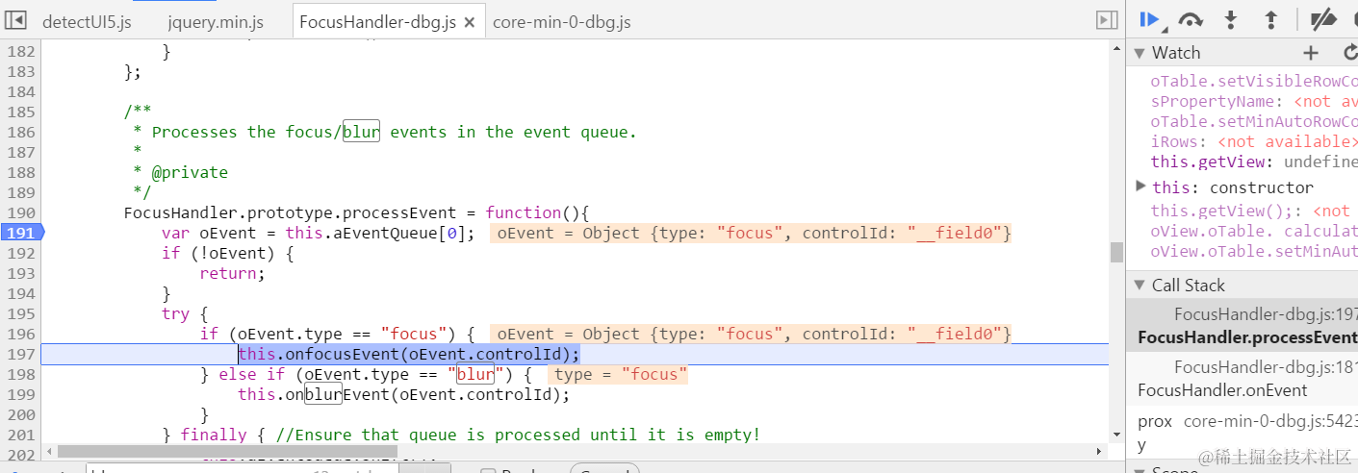Click the 'type = "focus"' hint on line 198

tap(618, 374)
